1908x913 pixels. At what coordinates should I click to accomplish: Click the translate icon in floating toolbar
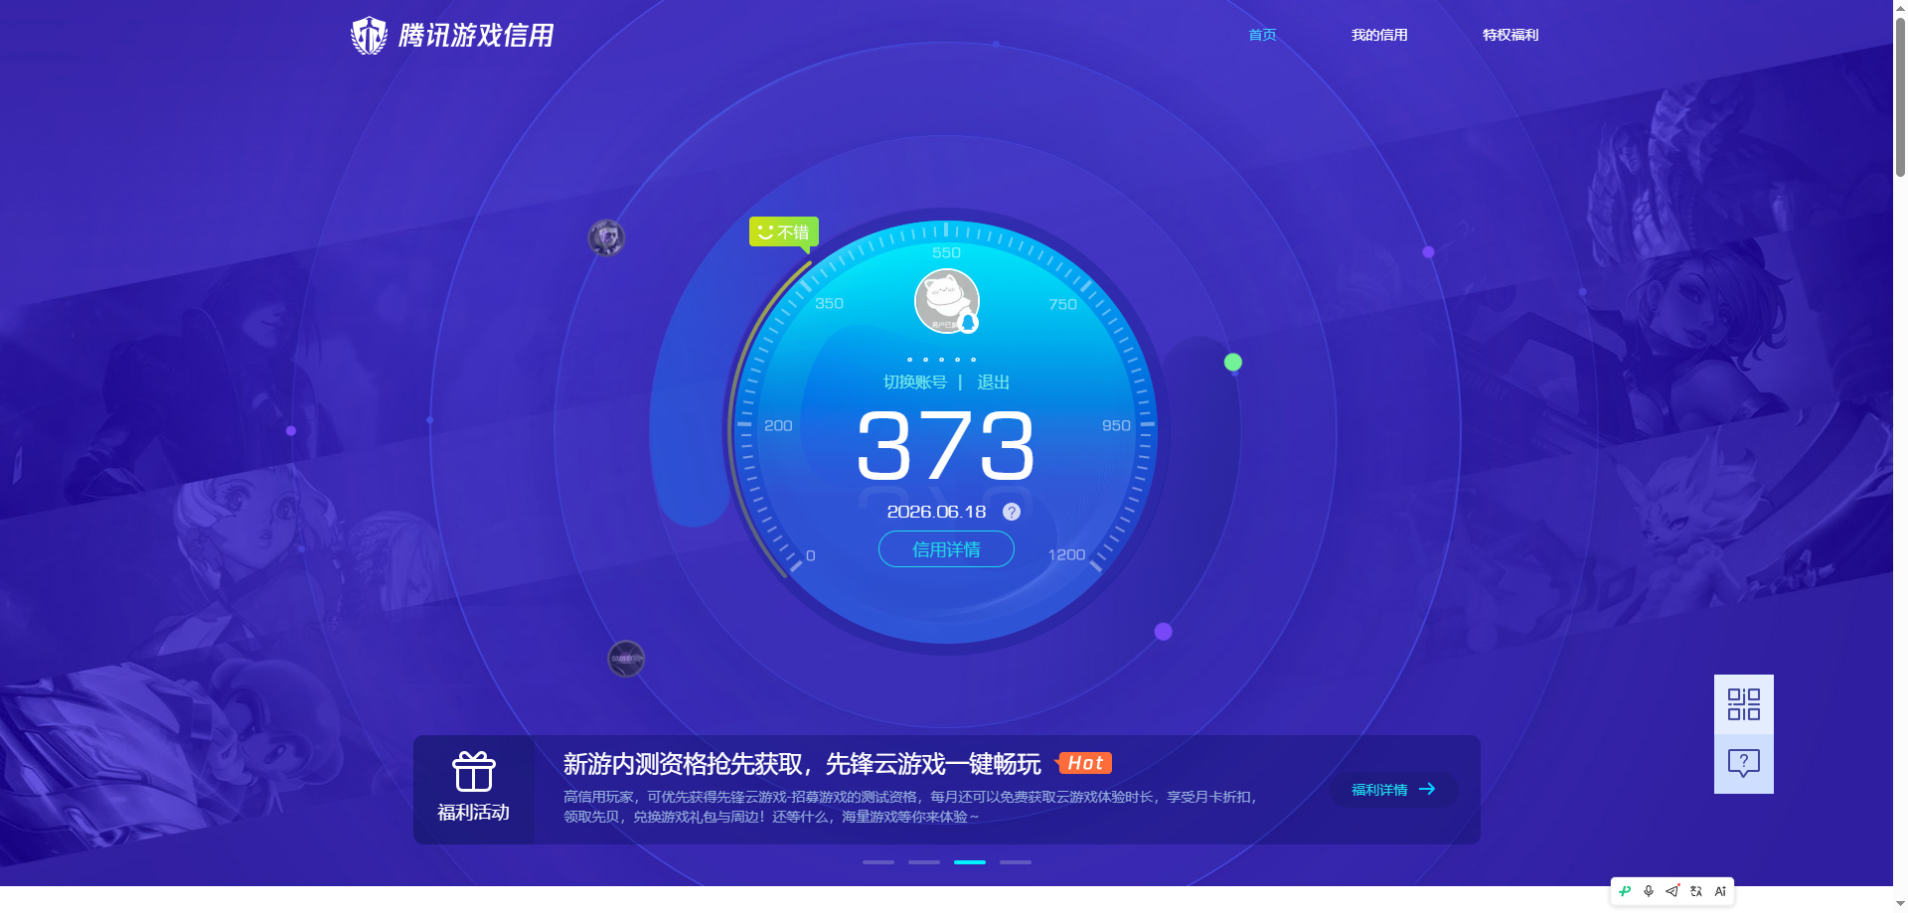pos(1696,891)
